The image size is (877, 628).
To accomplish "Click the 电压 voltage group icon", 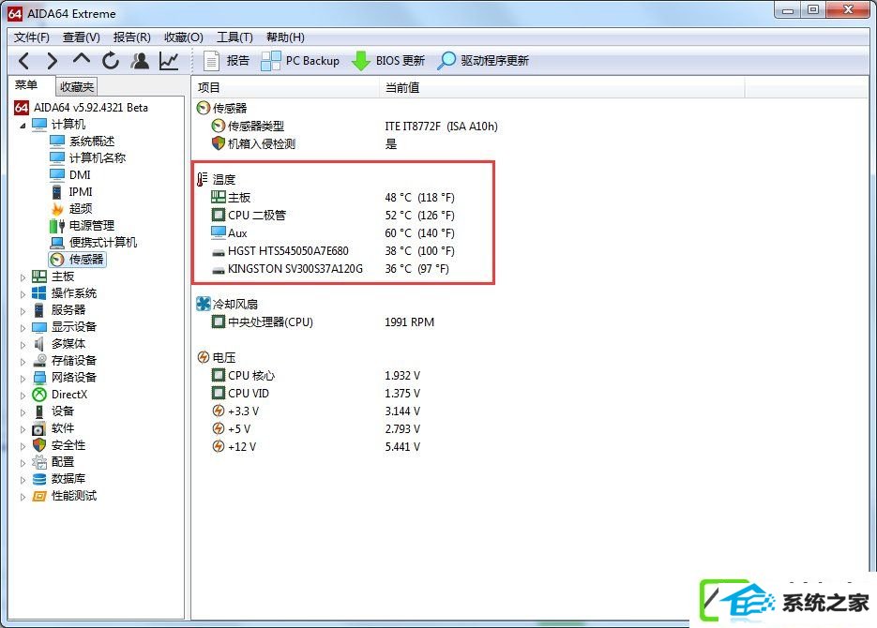I will click(x=203, y=357).
